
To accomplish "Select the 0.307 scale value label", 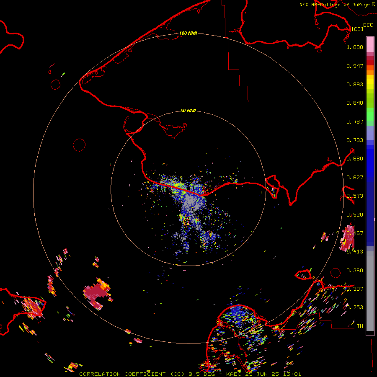I will (x=355, y=289).
